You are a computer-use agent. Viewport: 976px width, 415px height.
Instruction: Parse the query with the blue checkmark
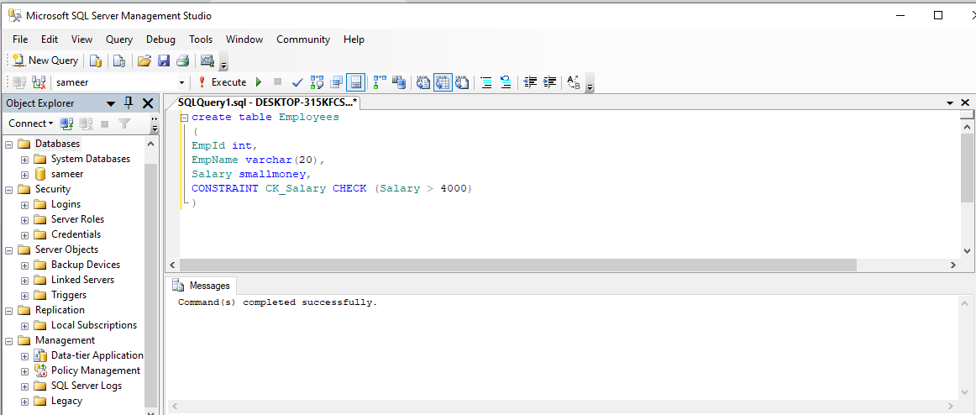click(x=297, y=82)
